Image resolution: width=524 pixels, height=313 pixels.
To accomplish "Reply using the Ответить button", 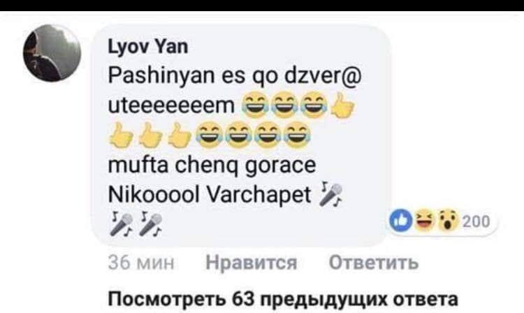I will [x=374, y=262].
